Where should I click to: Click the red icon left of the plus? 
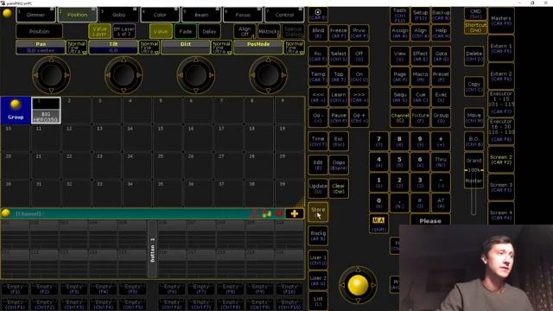point(279,213)
